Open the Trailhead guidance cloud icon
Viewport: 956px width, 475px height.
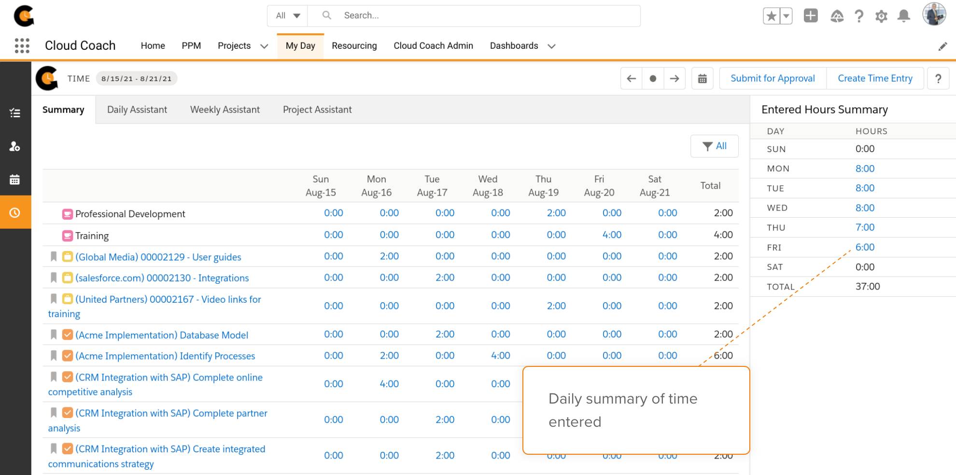point(837,16)
